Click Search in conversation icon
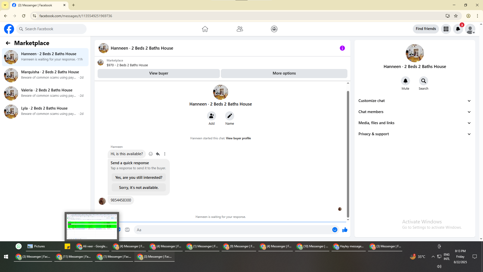483x272 pixels. pos(423,81)
